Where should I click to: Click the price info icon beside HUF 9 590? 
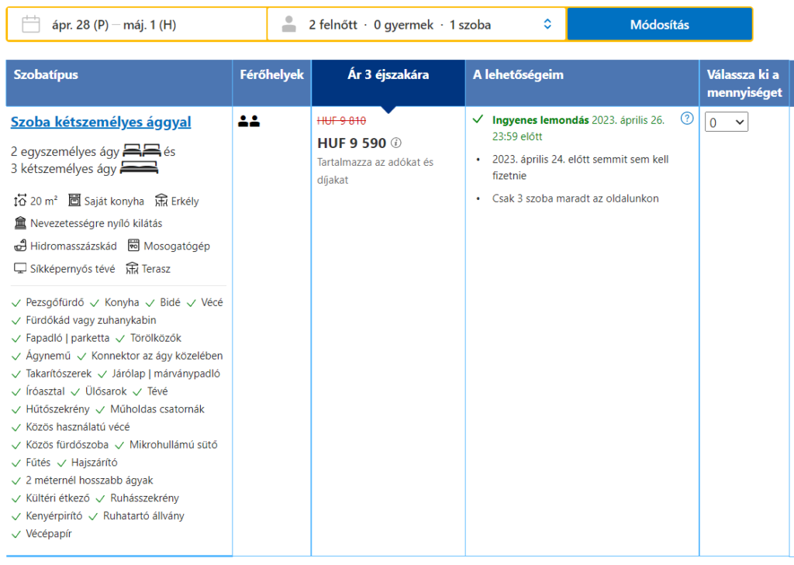tap(396, 143)
